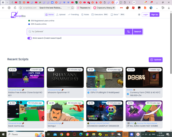This screenshot has height=137, width=172.
Task: Open the Dandy's World script thumbnail
Action: click(105, 111)
